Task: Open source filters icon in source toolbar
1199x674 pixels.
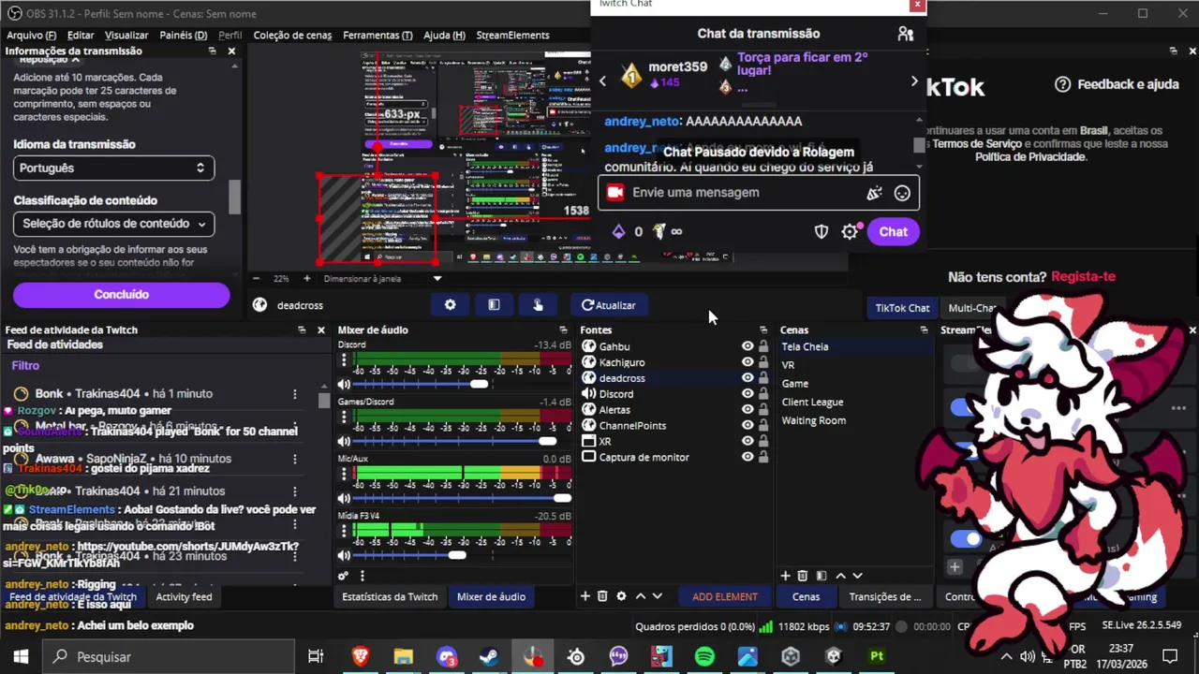Action: pos(494,305)
